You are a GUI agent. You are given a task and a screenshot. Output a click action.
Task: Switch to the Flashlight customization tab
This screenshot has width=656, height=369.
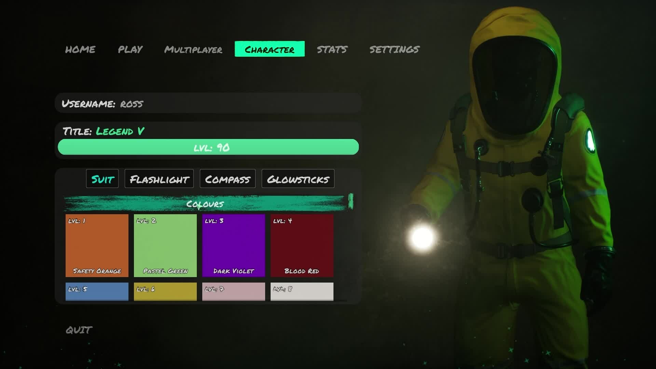click(x=159, y=179)
